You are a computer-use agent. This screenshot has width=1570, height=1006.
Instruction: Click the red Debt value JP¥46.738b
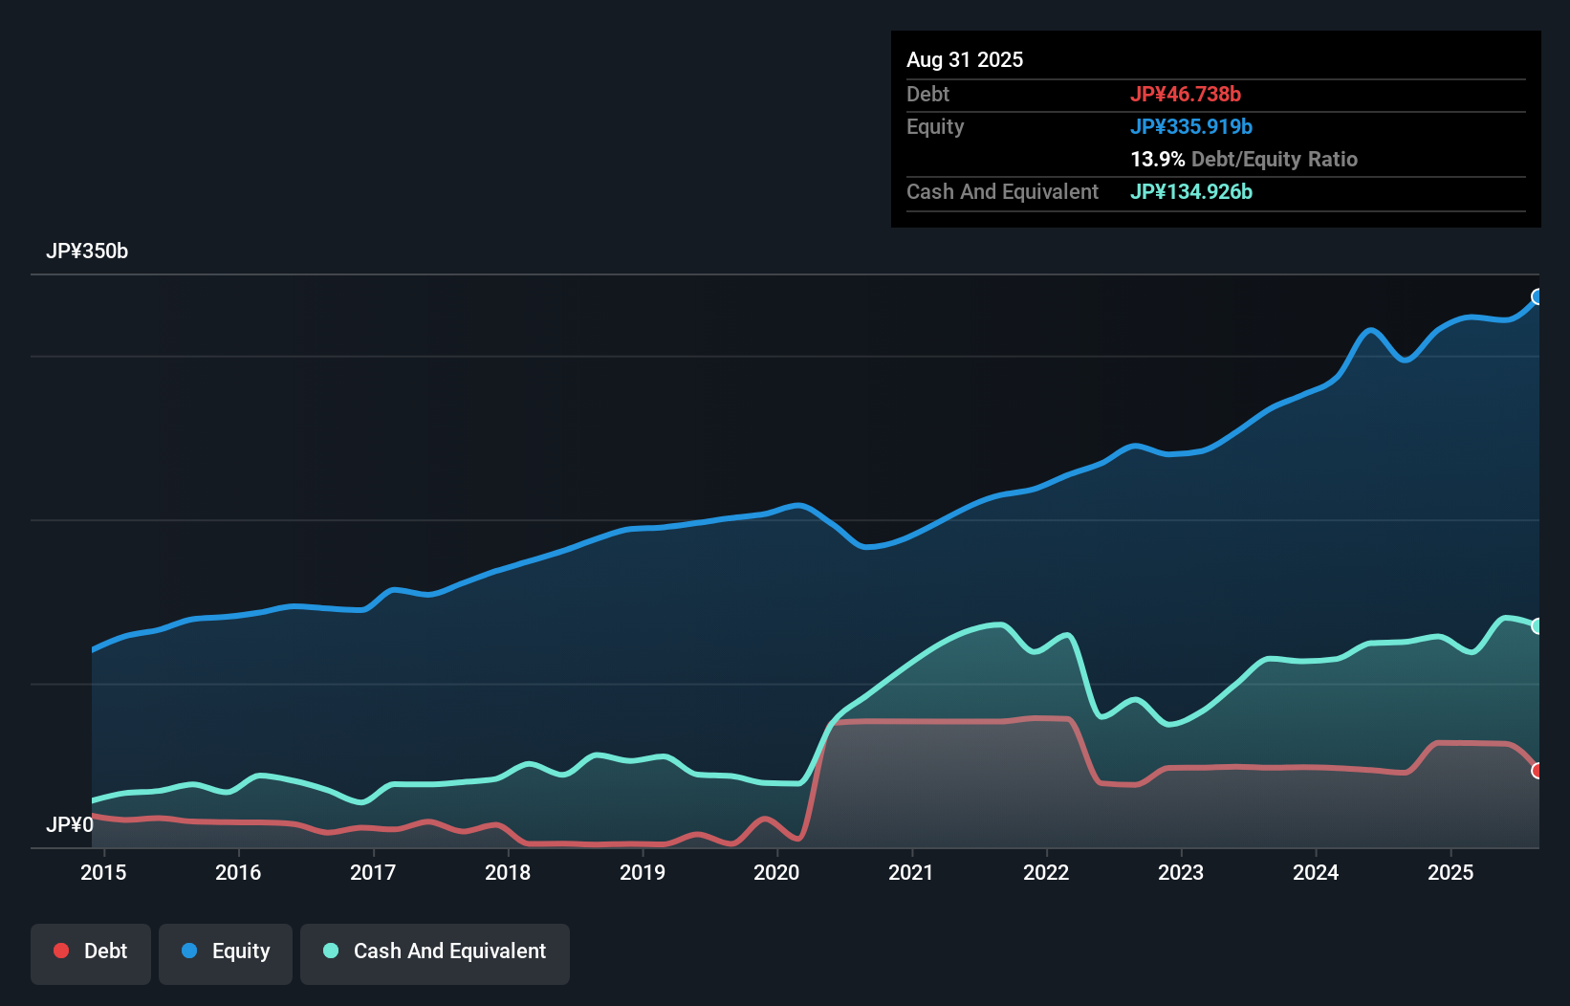click(x=1187, y=94)
